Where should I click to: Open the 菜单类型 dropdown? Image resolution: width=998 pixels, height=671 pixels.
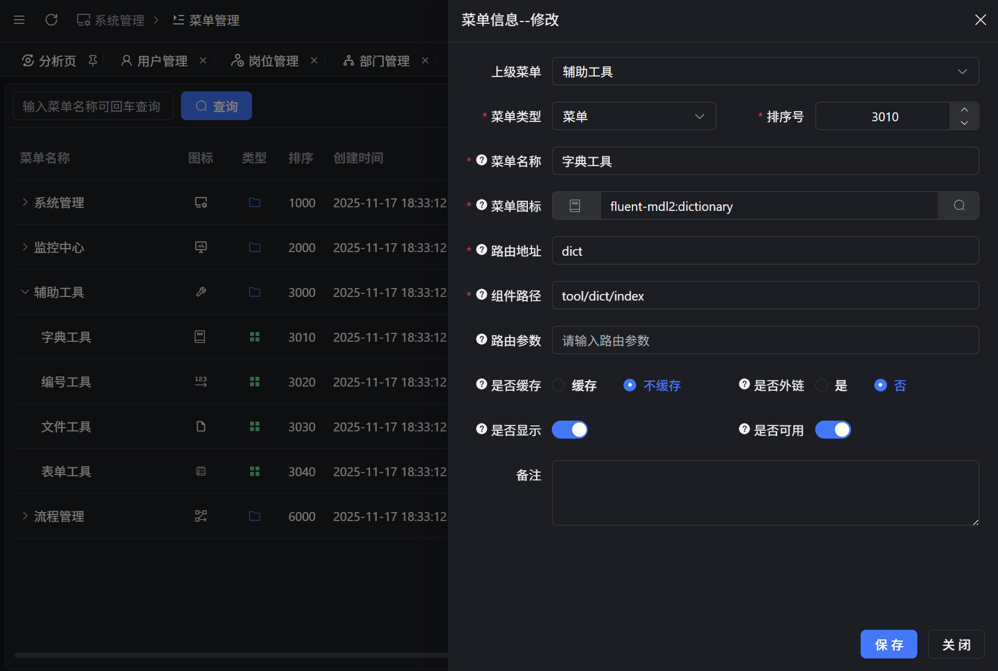(x=634, y=117)
